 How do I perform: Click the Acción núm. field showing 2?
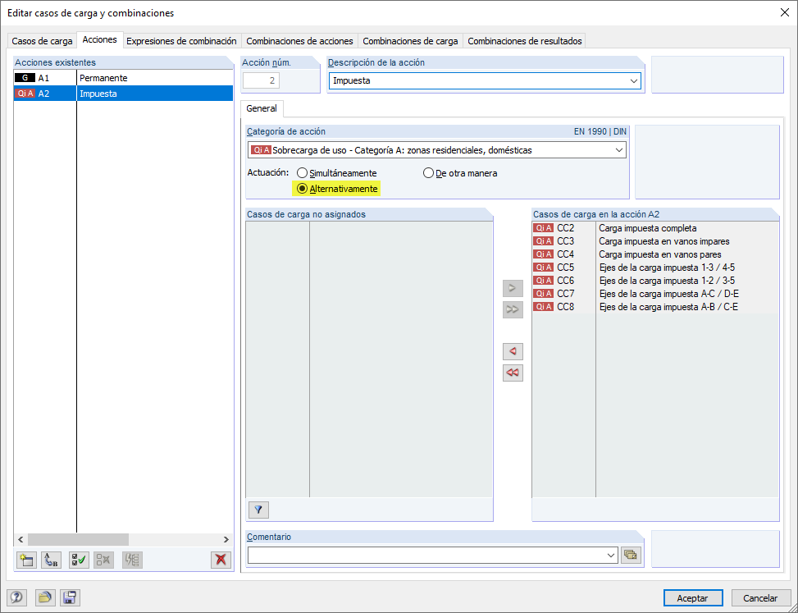261,80
